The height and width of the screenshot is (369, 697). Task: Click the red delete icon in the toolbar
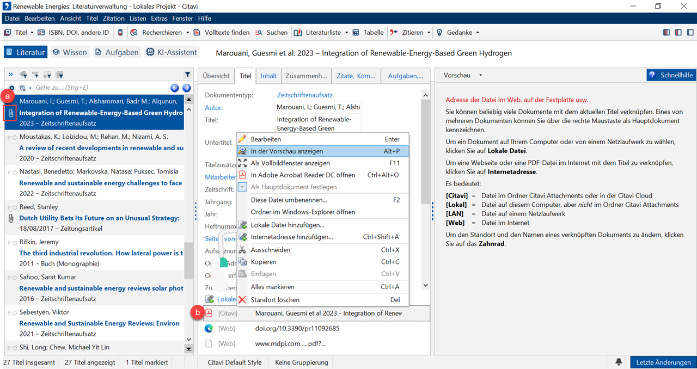coord(120,33)
